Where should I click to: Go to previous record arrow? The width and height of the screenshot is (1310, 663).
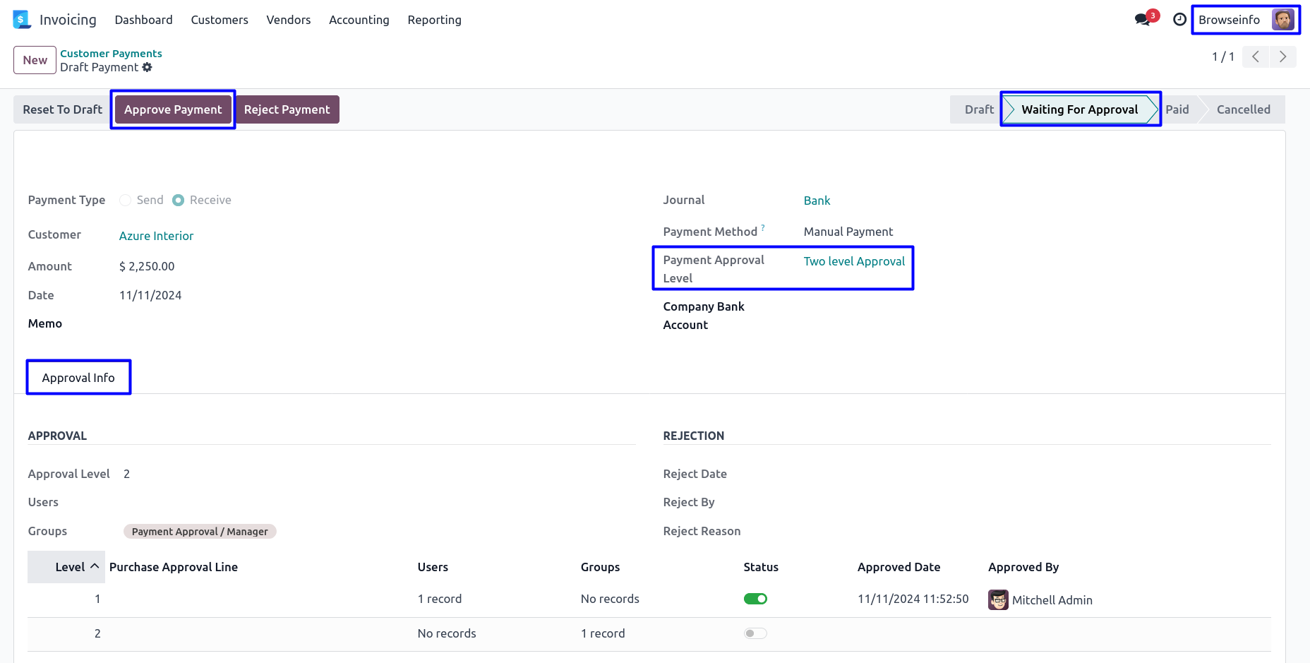click(x=1256, y=56)
